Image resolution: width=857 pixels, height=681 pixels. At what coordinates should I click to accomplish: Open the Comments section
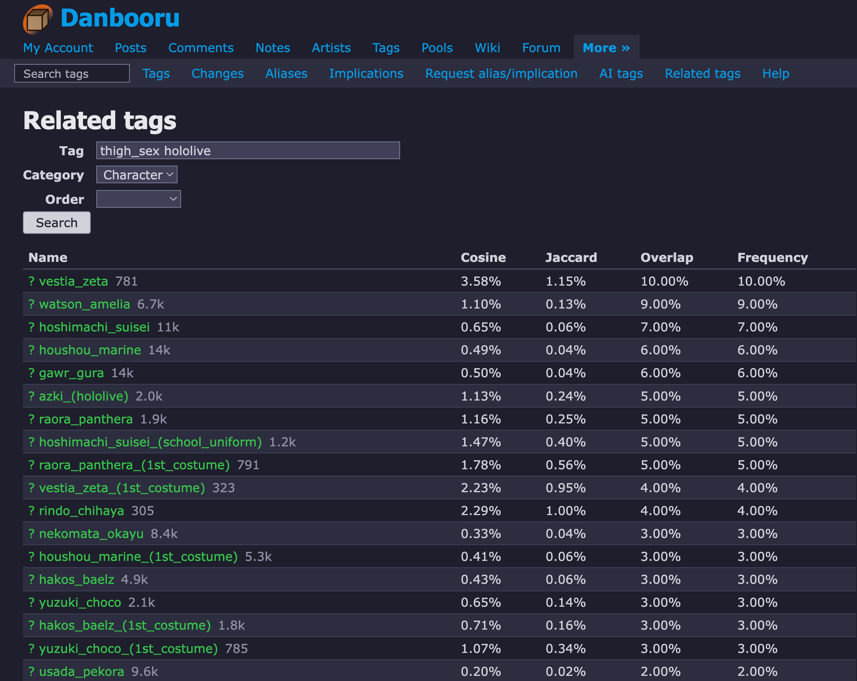[x=201, y=48]
